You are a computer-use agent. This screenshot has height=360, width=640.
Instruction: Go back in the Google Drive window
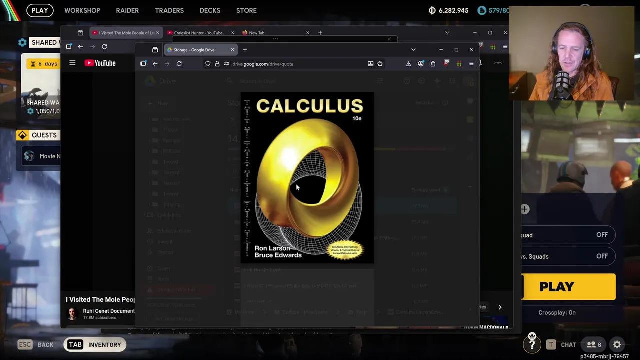pos(155,64)
